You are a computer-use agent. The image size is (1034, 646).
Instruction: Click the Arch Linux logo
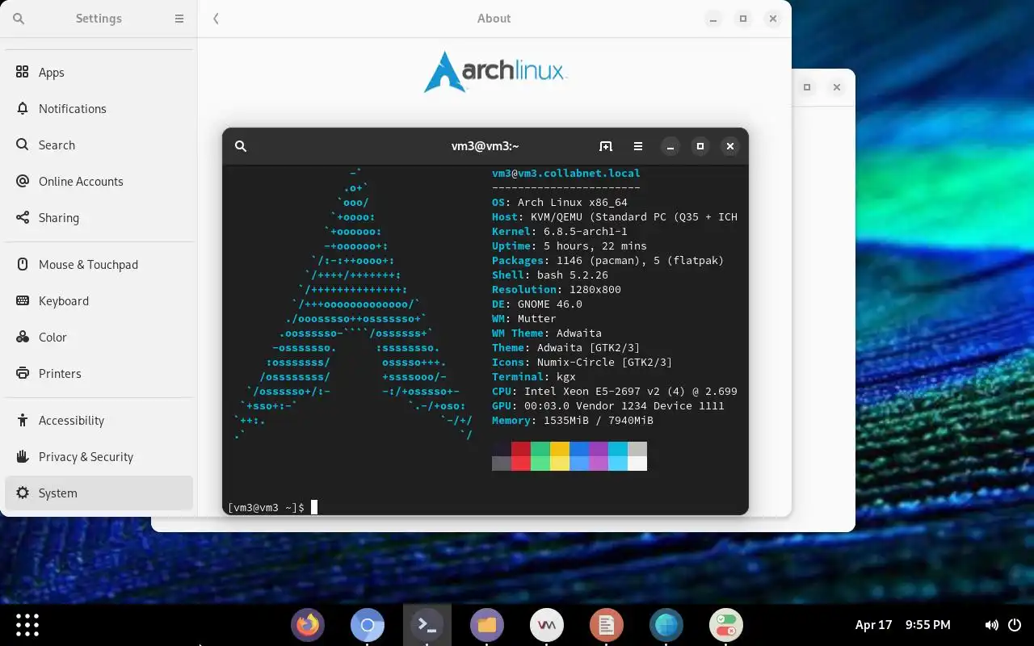[x=495, y=71]
